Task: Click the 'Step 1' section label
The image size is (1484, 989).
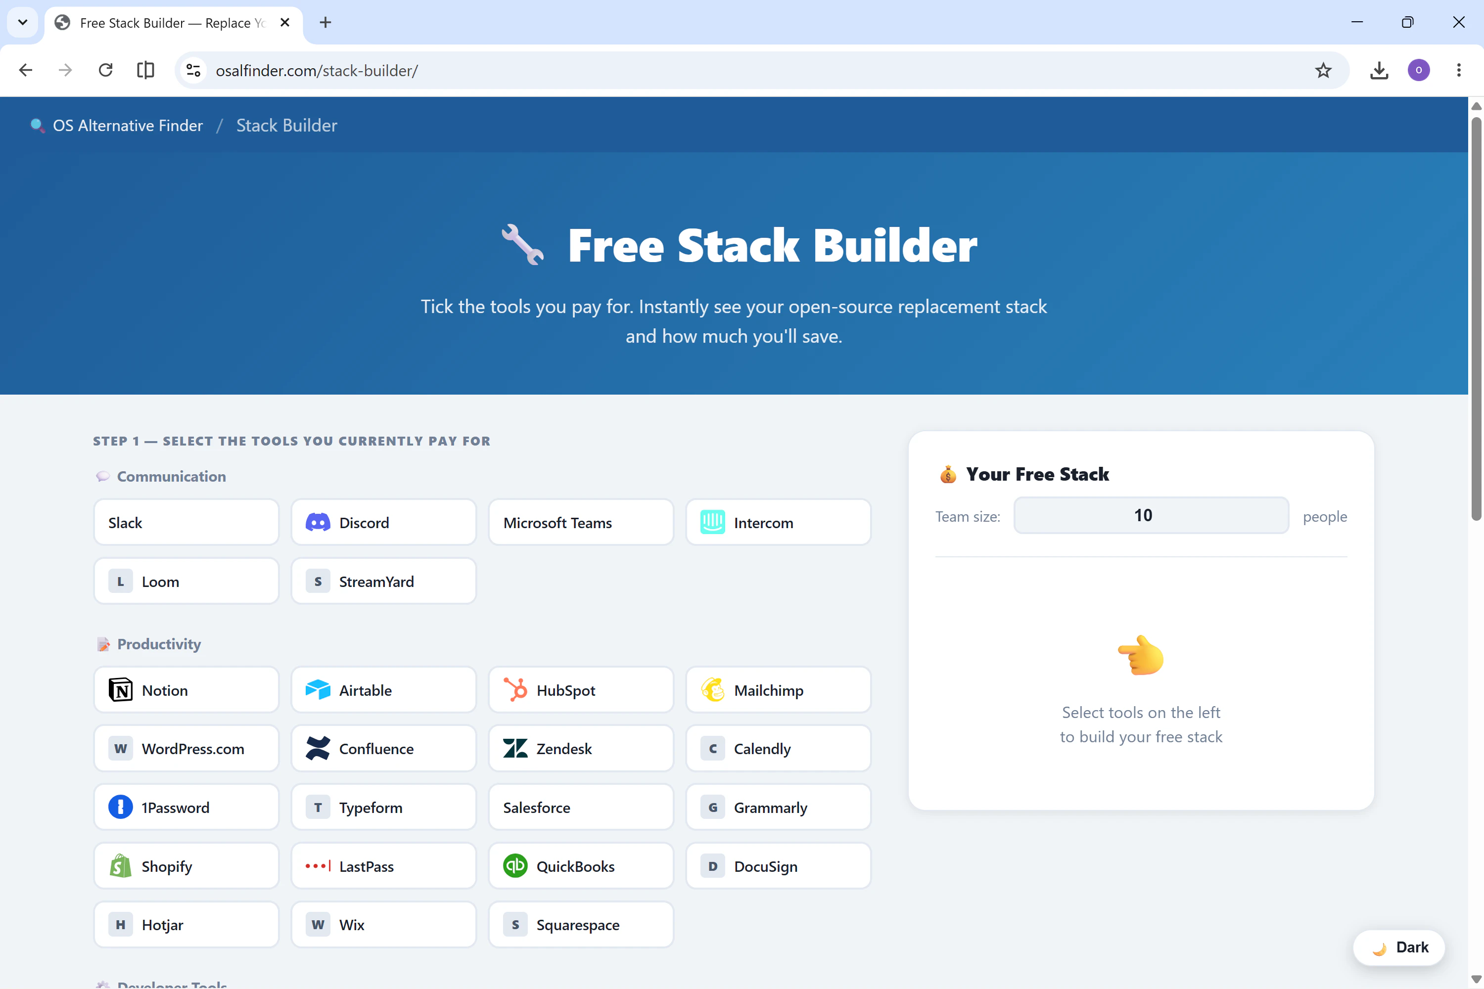Action: 291,441
